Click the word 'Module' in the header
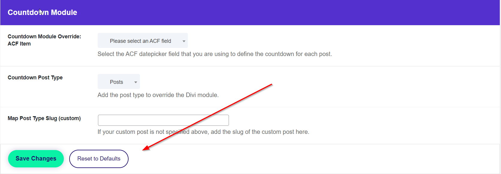The height and width of the screenshot is (174, 501). pyautogui.click(x=64, y=12)
